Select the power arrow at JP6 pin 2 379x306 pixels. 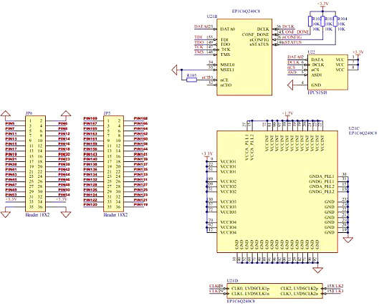pos(66,115)
